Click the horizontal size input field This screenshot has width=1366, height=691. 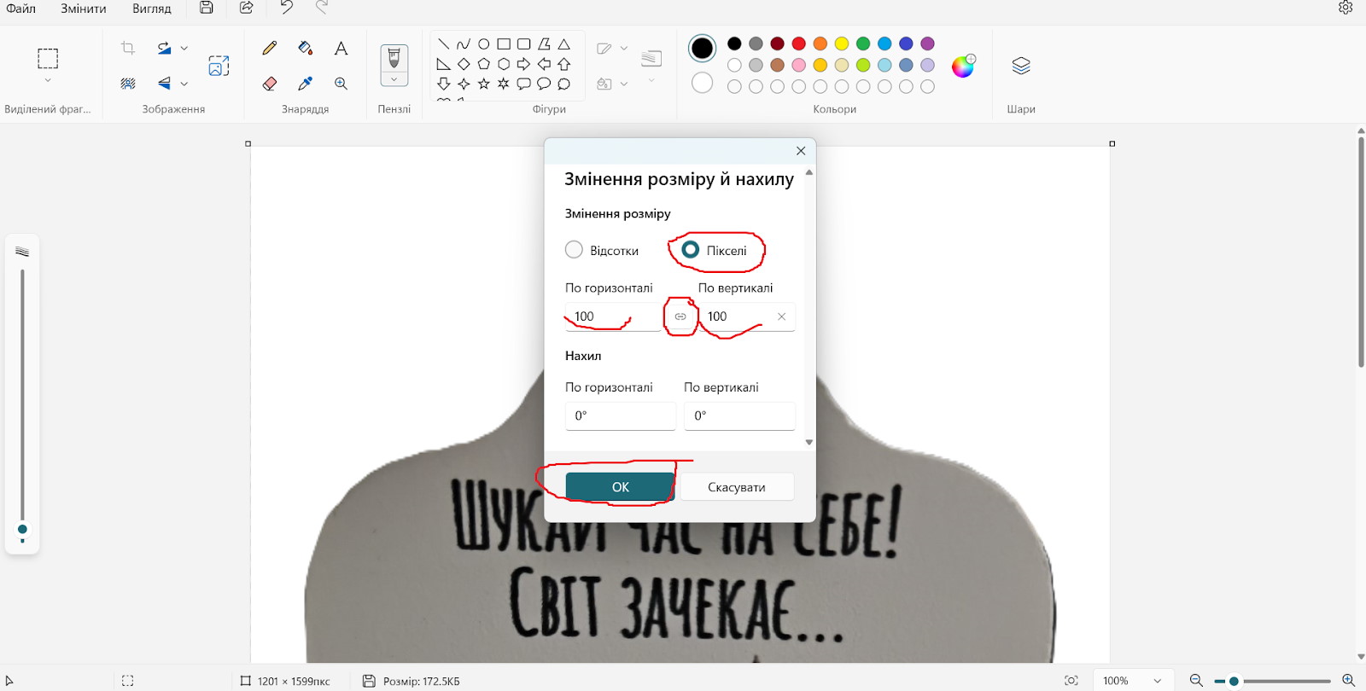coord(613,316)
